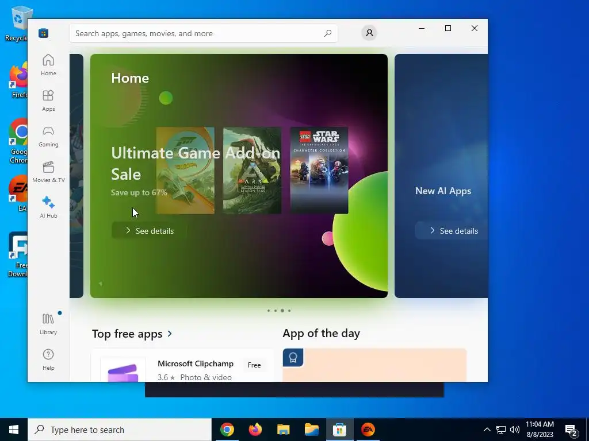
Task: Open Movies & TV section
Action: (x=48, y=172)
